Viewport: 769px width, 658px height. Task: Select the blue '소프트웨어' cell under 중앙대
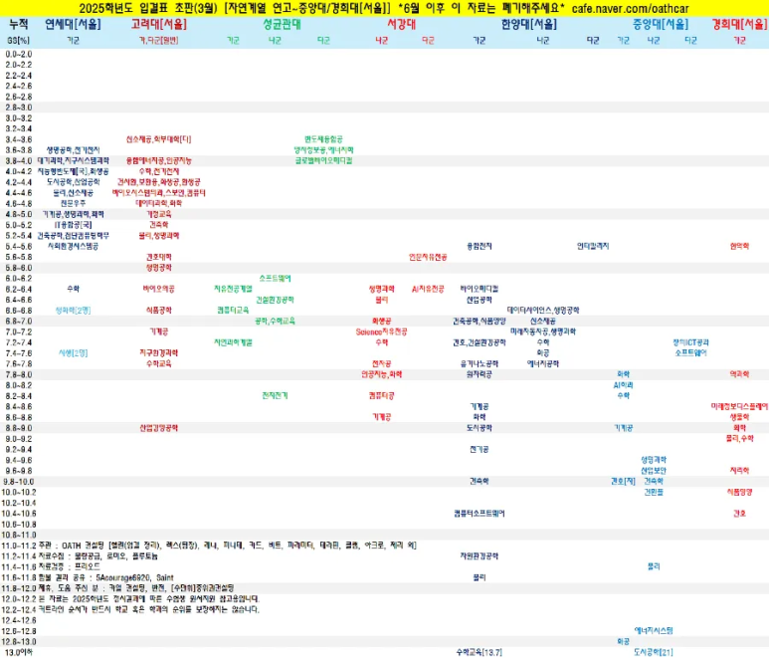(x=690, y=352)
